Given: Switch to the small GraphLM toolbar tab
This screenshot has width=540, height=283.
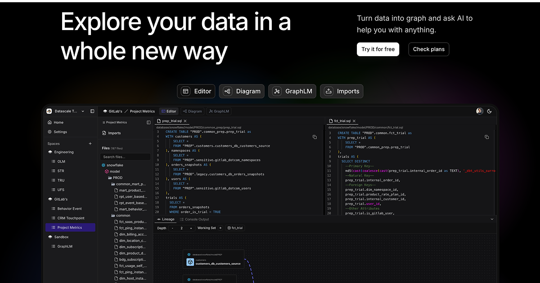Looking at the screenshot, I should coord(220,111).
